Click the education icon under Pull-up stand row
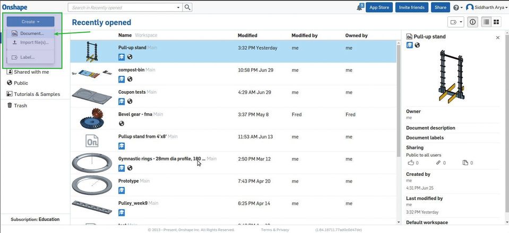The image size is (509, 233). [122, 57]
